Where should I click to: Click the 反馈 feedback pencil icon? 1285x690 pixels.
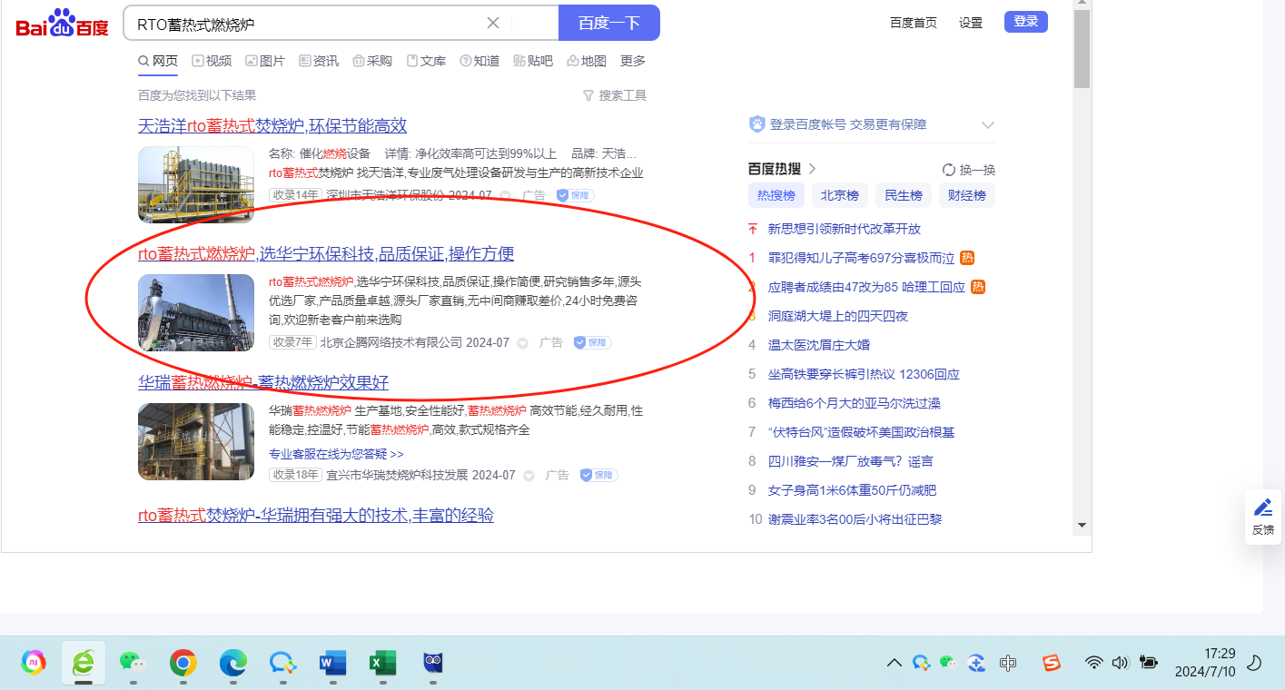click(1262, 508)
